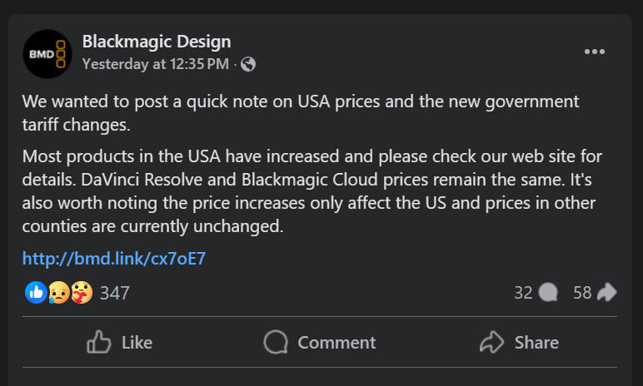Open the three-dot post options menu
Screen dimensions: 643x386
coord(595,52)
